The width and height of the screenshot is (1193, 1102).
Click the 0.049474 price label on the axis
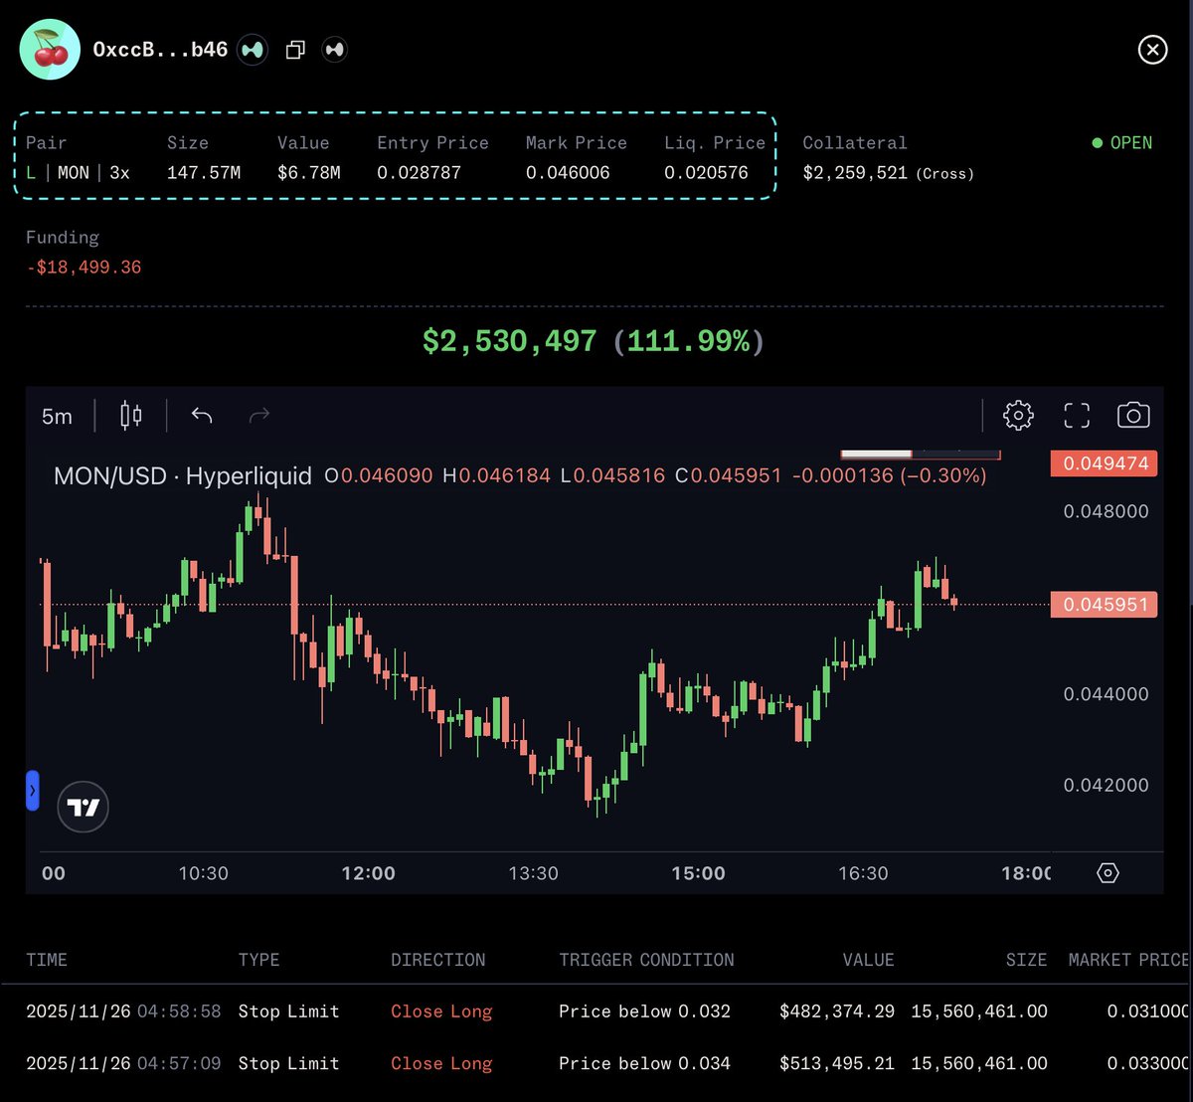click(x=1104, y=463)
